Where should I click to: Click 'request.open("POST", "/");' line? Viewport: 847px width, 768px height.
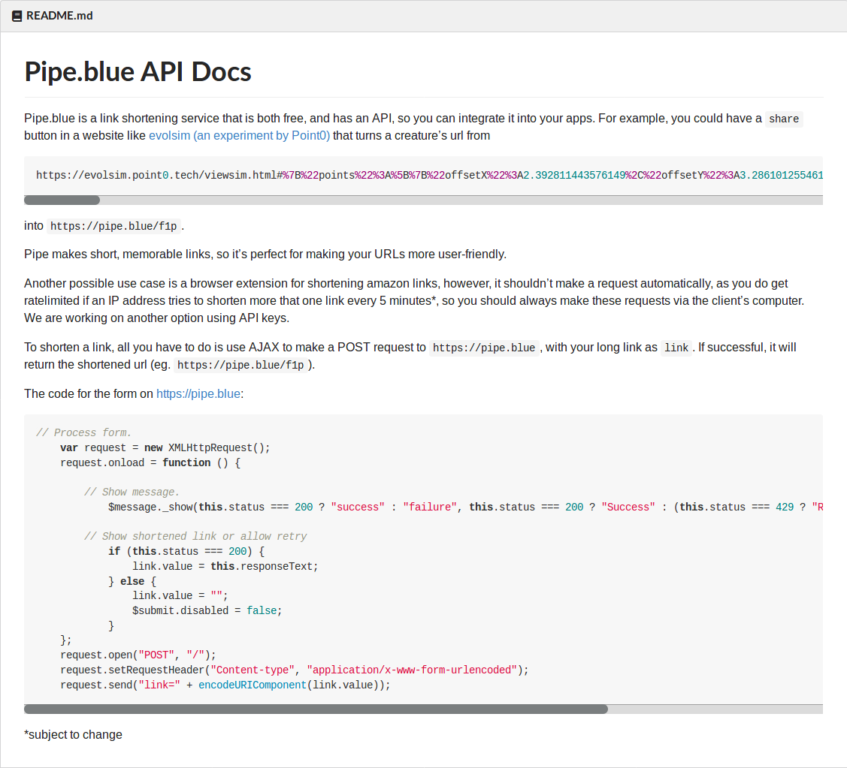point(138,655)
